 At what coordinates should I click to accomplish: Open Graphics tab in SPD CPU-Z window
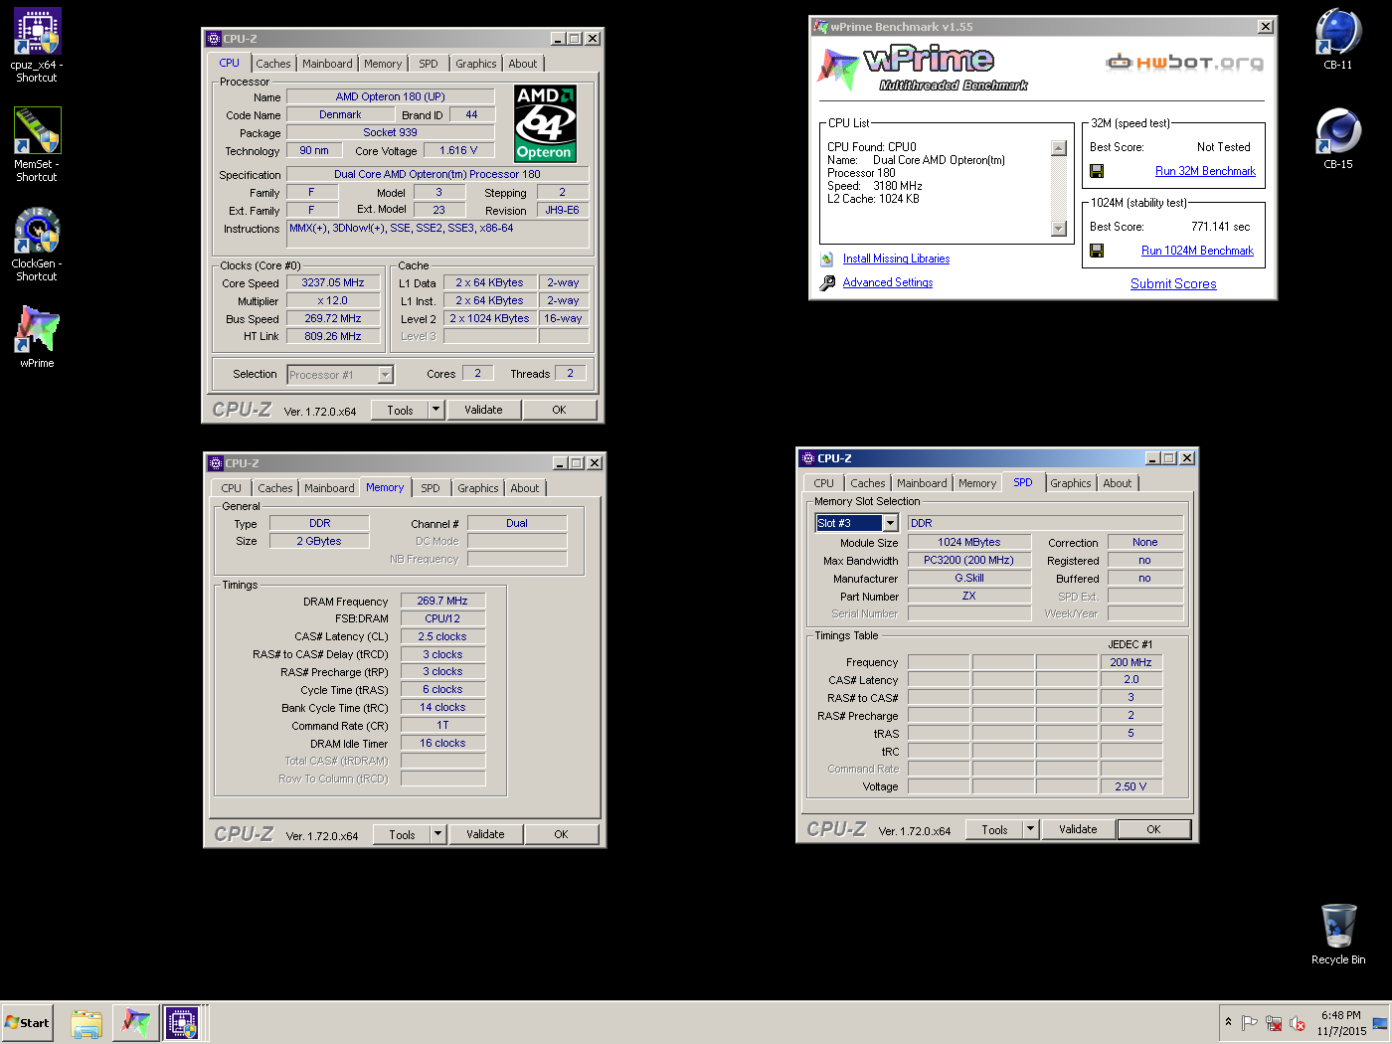tap(1071, 483)
